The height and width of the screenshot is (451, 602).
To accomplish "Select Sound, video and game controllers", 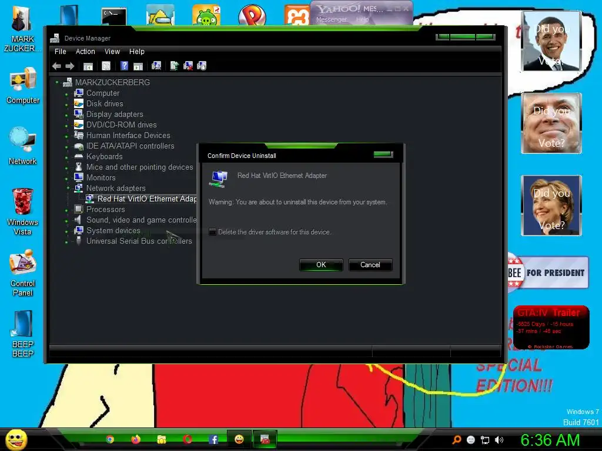I will tap(141, 220).
